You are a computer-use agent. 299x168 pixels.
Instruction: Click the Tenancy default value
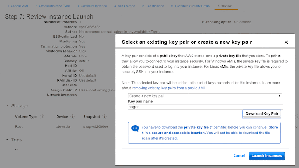84,61
